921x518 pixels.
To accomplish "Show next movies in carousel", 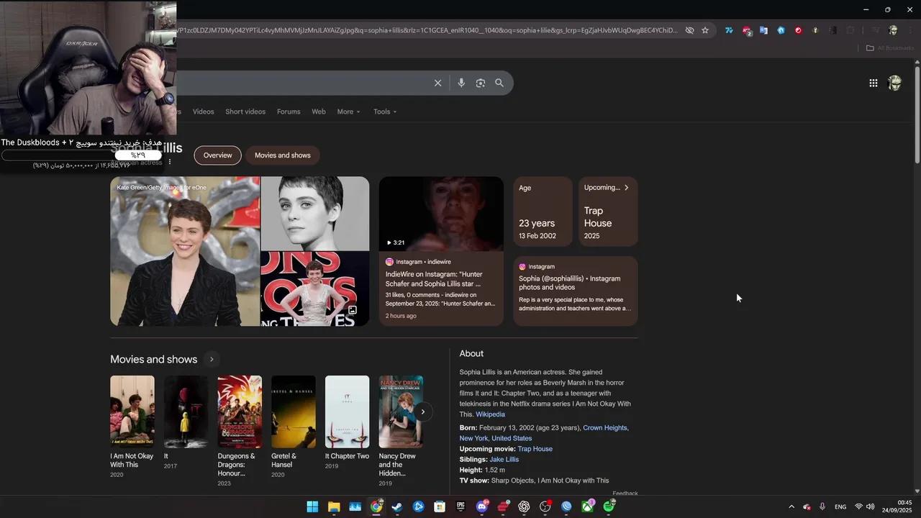I will click(x=423, y=412).
